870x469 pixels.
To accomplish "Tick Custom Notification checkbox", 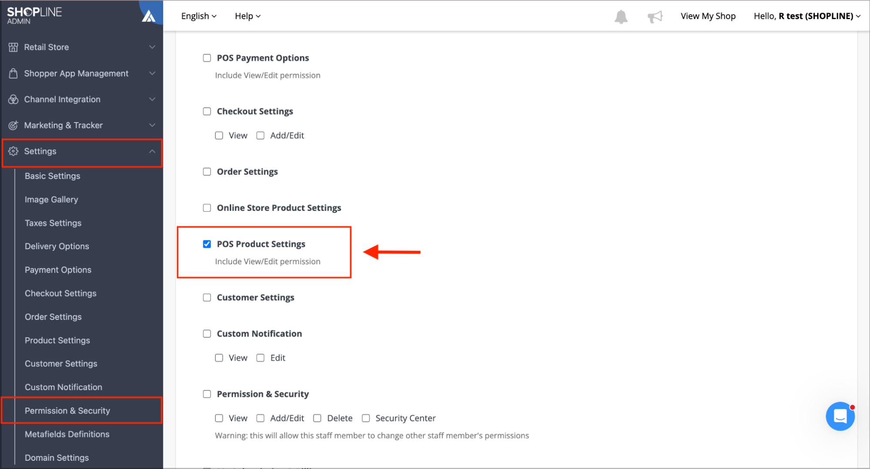I will 207,333.
